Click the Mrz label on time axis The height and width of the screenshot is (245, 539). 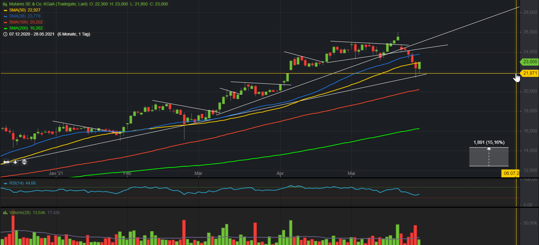(198, 174)
